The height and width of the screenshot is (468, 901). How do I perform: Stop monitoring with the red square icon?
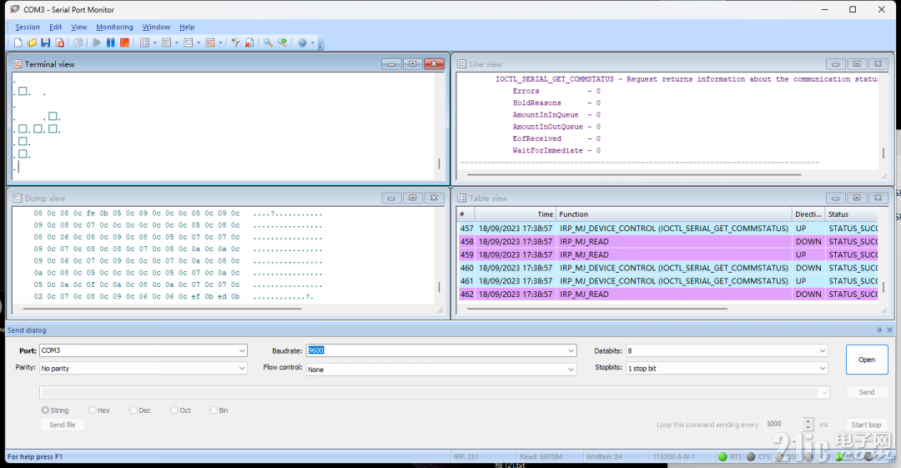tap(124, 43)
